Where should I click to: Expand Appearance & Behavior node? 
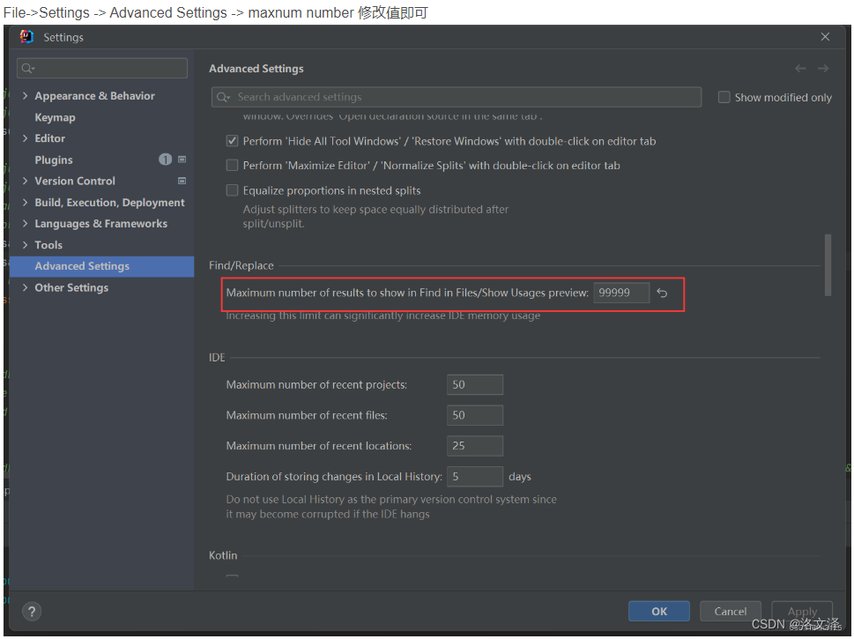(x=25, y=95)
